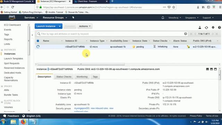
Task: Sort by Instance State column header
Action: point(140,41)
